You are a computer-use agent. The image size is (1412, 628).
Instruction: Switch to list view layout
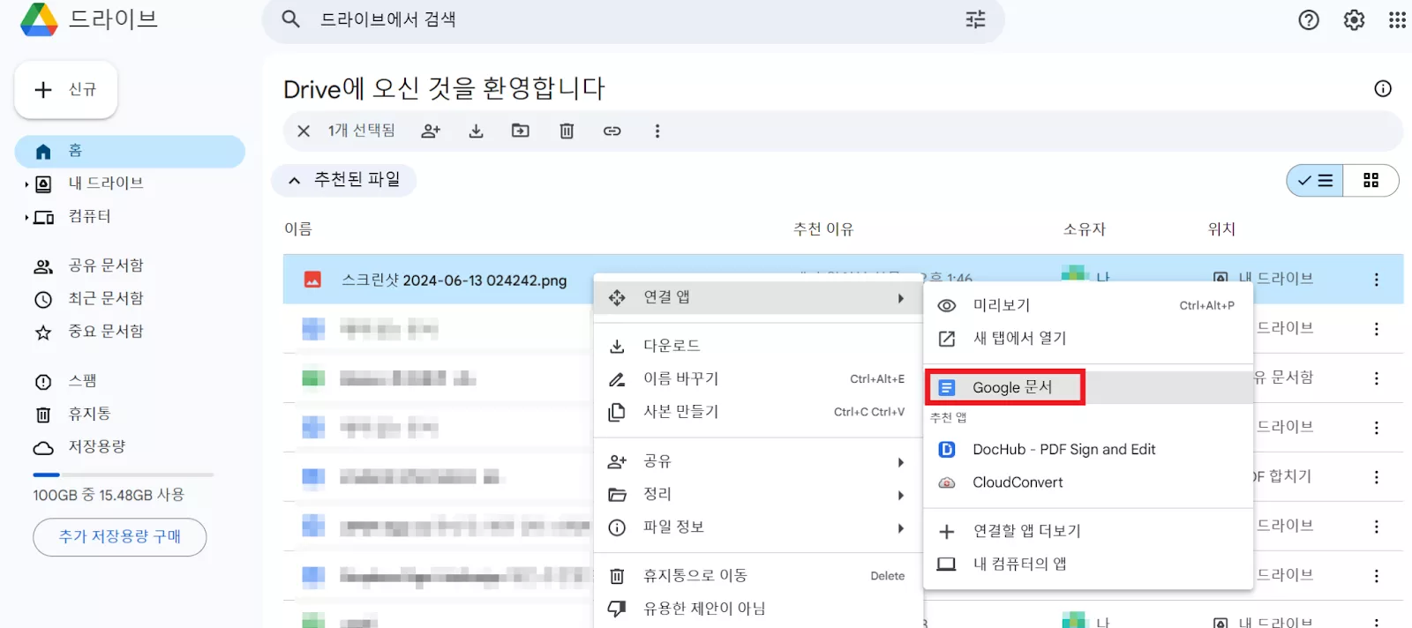1315,180
